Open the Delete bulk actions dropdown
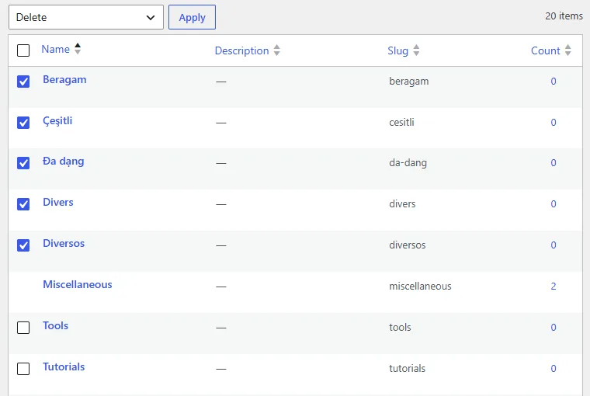This screenshot has width=590, height=396. [x=86, y=17]
